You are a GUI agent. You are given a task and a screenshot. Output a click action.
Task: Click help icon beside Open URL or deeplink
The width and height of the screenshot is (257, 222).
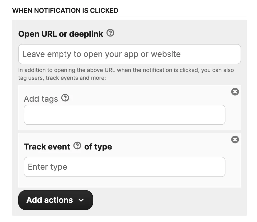coord(110,33)
